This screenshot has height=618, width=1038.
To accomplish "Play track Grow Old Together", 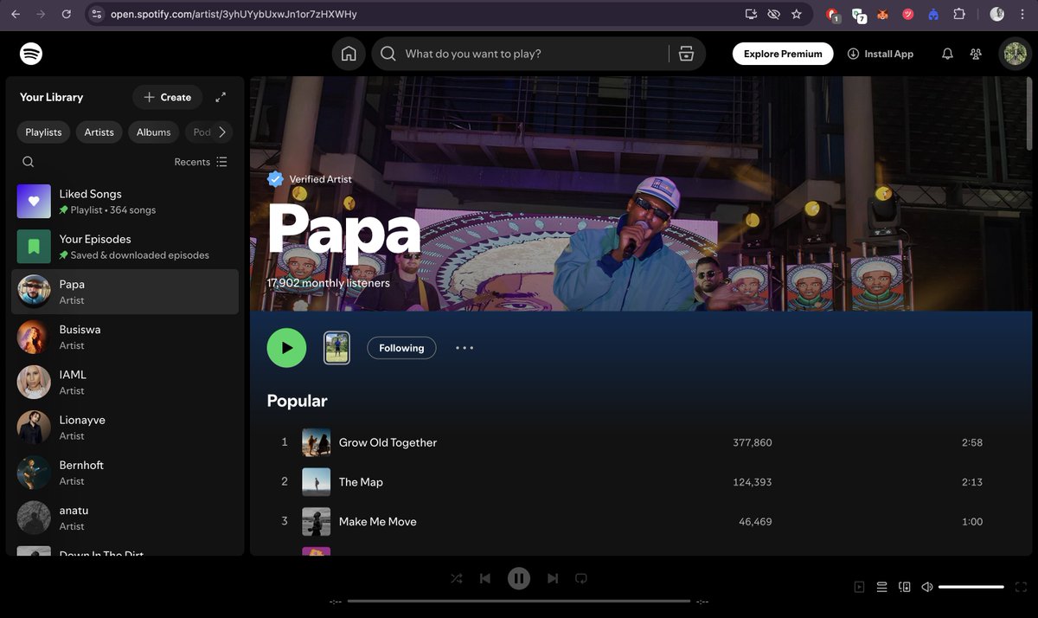I will [640, 442].
